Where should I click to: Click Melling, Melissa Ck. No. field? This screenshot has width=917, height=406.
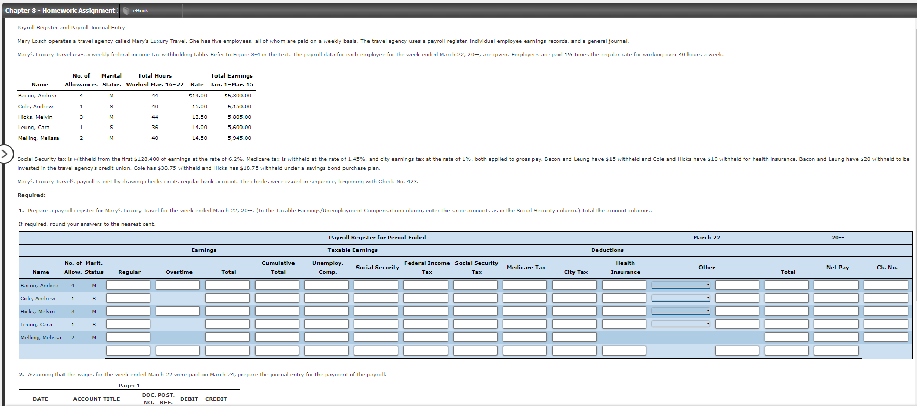point(886,337)
